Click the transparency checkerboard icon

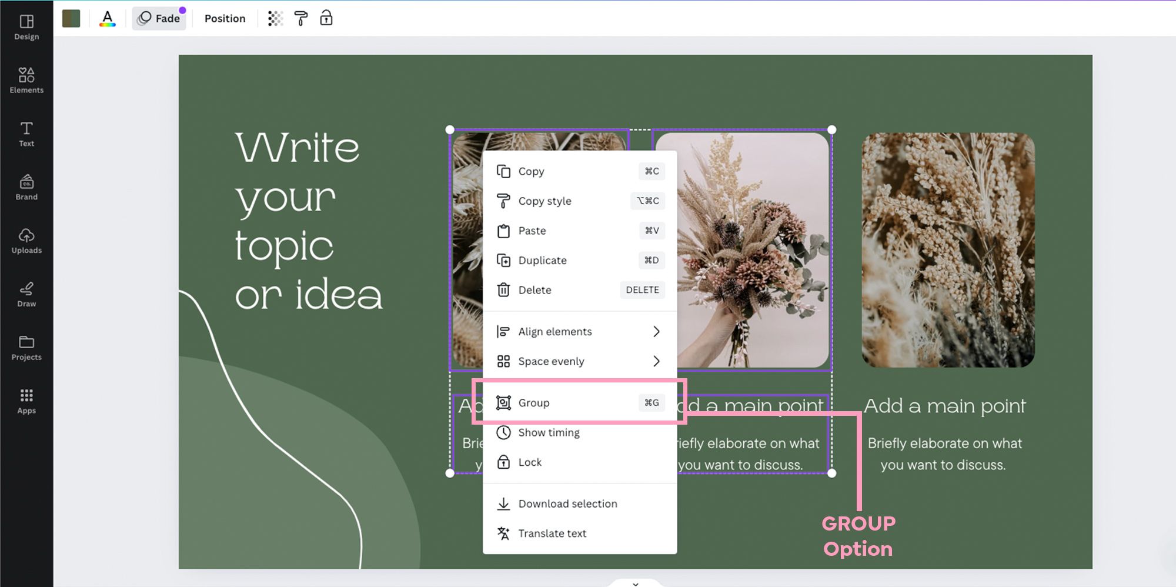click(x=275, y=19)
